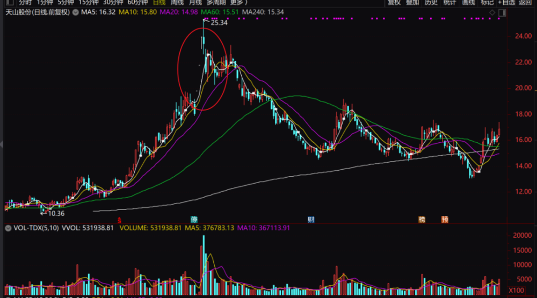Open the 多周期 multi-period view
The width and height of the screenshot is (537, 298).
tap(216, 2)
